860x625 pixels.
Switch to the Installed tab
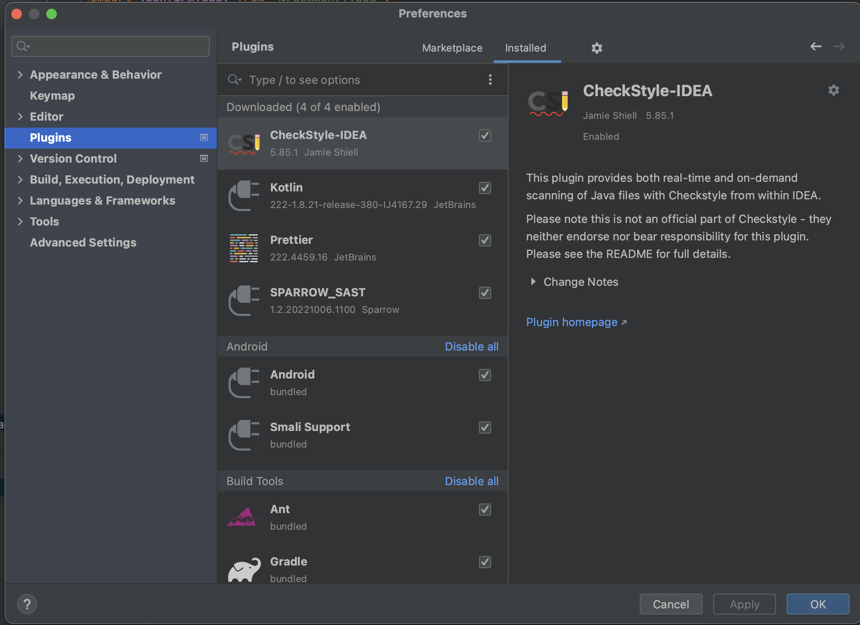point(526,48)
